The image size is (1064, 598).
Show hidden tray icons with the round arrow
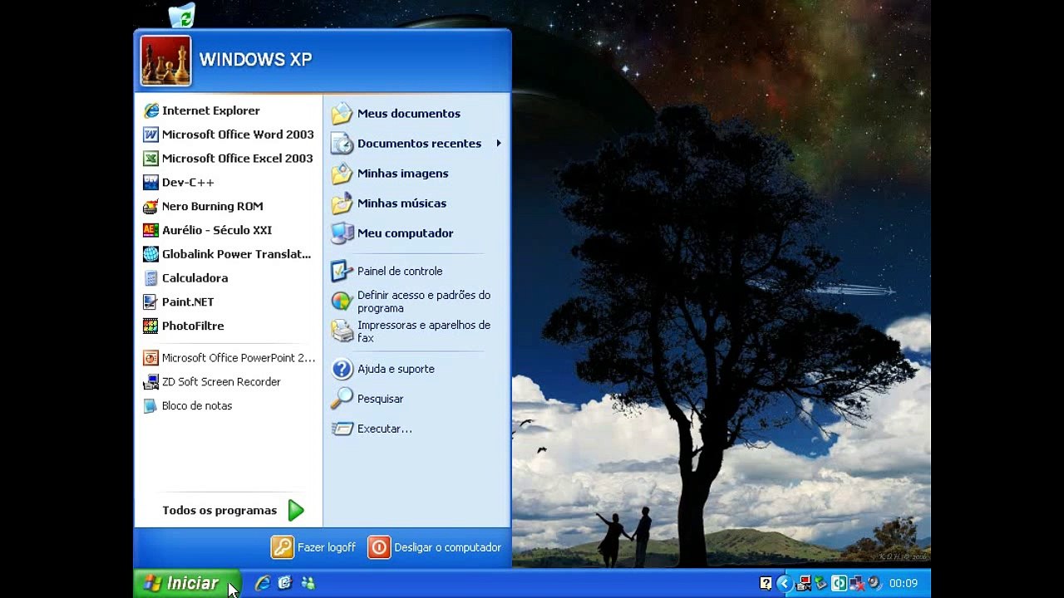(x=784, y=583)
